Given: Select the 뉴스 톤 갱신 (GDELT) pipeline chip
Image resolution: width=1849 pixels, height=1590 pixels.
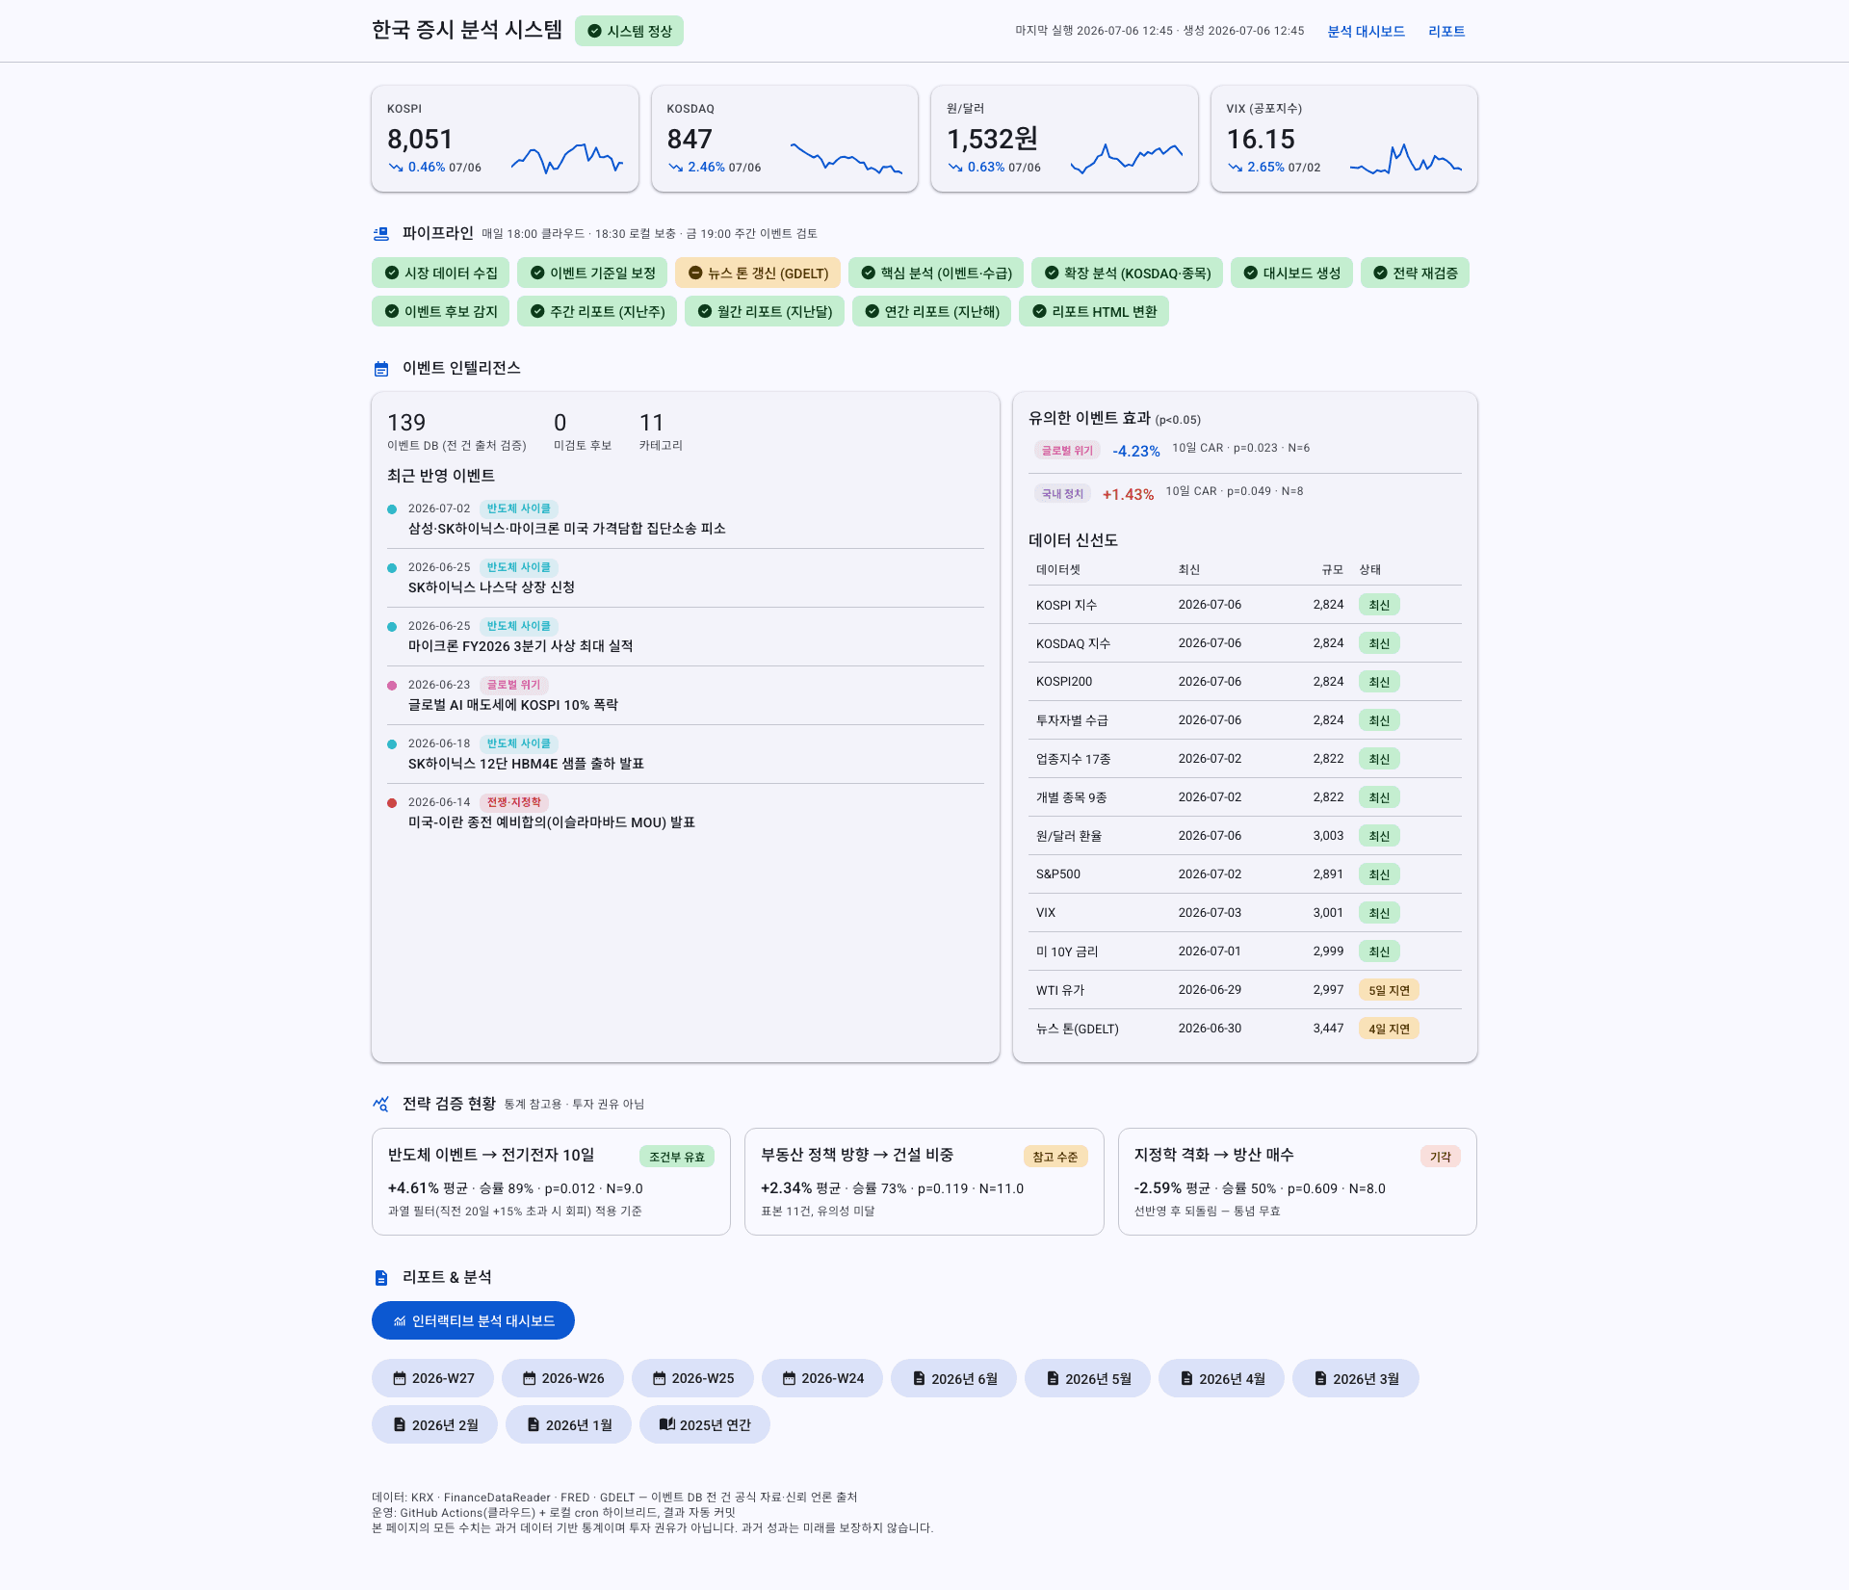Looking at the screenshot, I should [x=758, y=274].
